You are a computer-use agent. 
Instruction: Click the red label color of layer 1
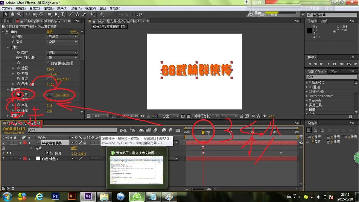(x=25, y=143)
